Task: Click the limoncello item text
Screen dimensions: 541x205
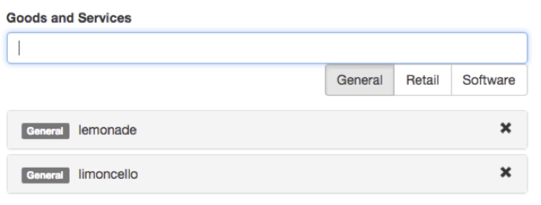Action: (108, 174)
